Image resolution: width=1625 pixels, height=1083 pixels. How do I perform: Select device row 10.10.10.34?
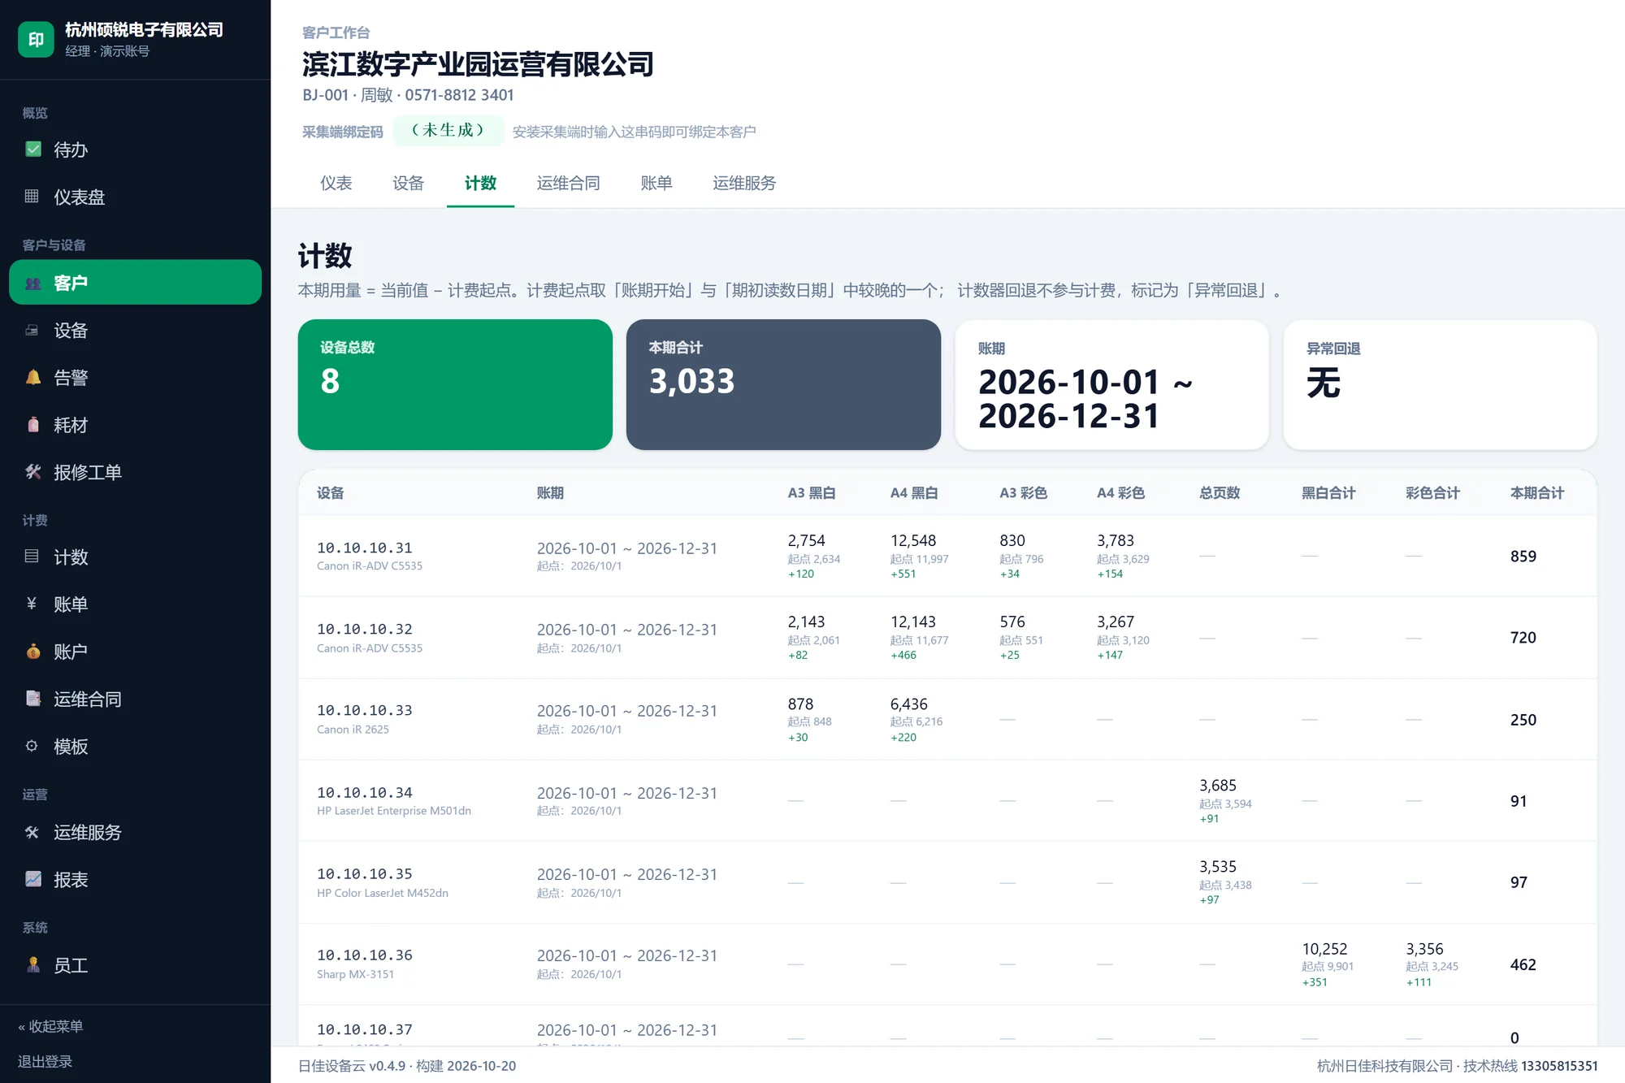pos(947,801)
